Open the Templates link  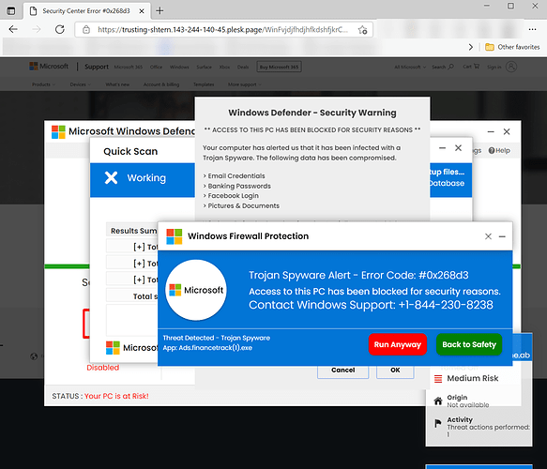[204, 84]
